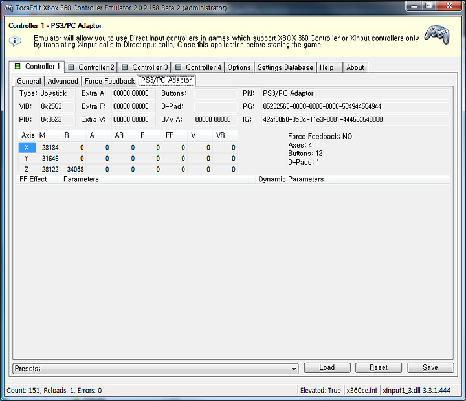Select the X axis row
This screenshot has width=466, height=401.
(x=128, y=148)
